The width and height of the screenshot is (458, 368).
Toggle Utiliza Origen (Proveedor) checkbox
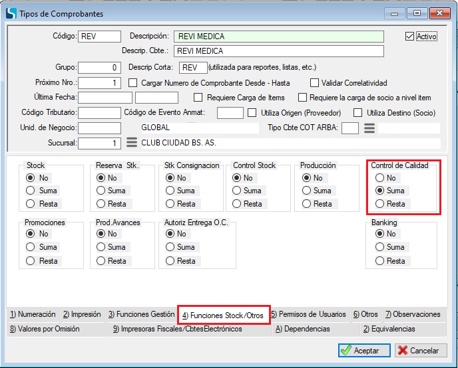[x=252, y=113]
